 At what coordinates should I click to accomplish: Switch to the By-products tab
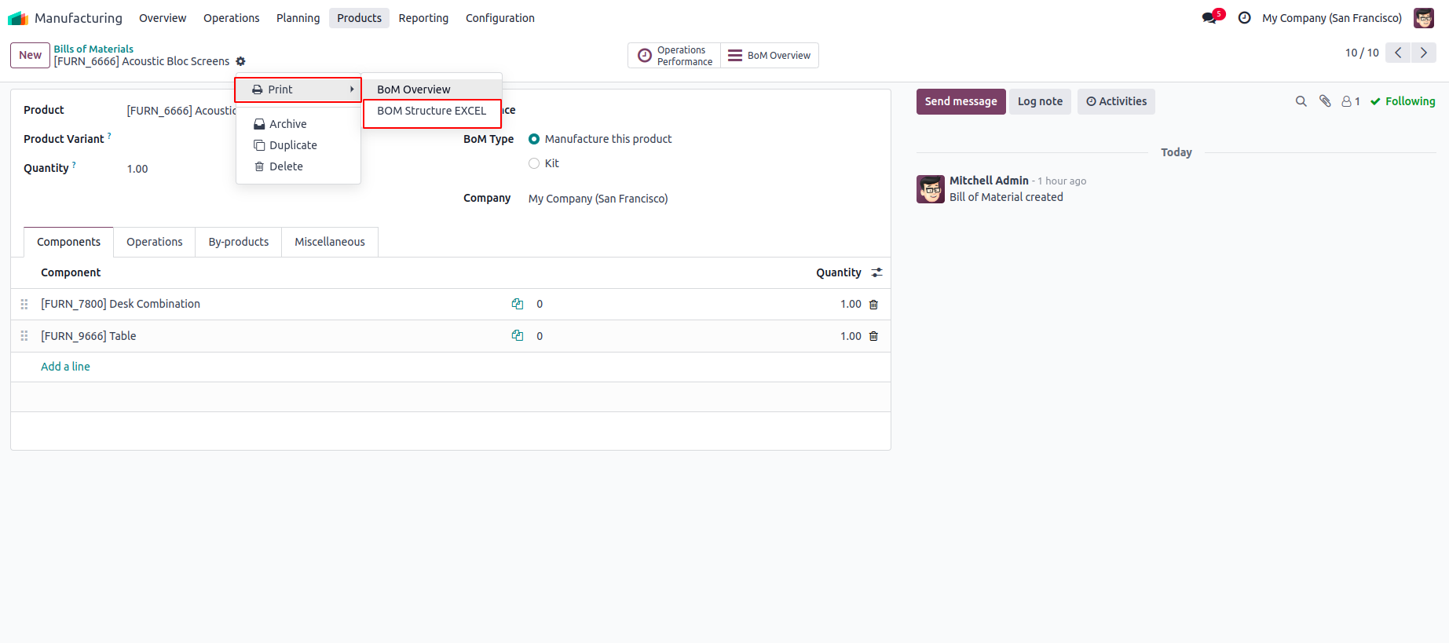(238, 242)
